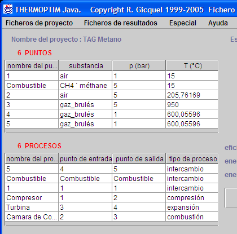Click the p (bar) column header
The height and width of the screenshot is (234, 237).
click(139, 66)
